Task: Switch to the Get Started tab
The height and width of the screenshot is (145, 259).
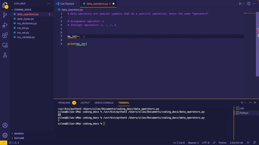Action: 67,4
